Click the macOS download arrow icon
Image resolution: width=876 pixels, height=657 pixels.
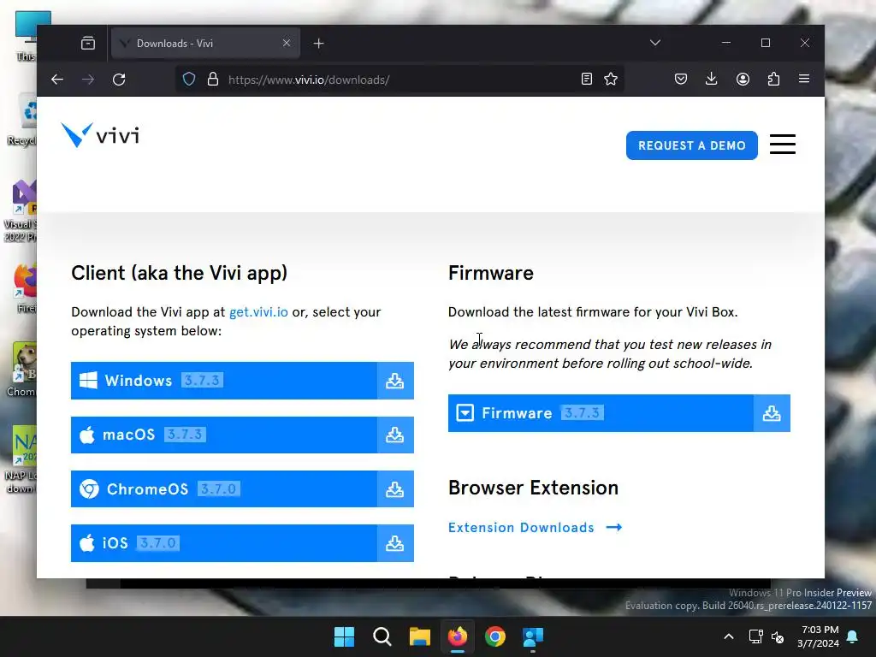pos(395,435)
